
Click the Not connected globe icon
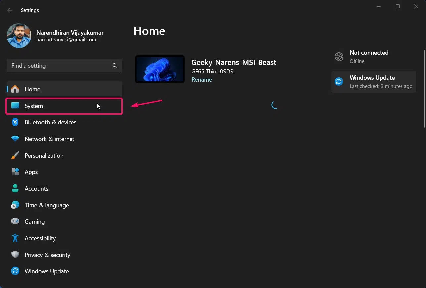pos(339,57)
